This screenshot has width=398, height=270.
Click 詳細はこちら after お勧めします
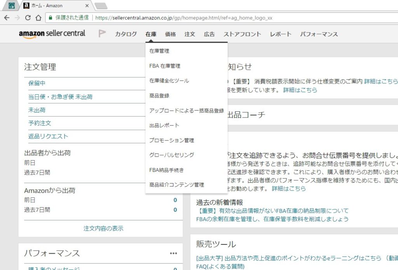[289, 189]
